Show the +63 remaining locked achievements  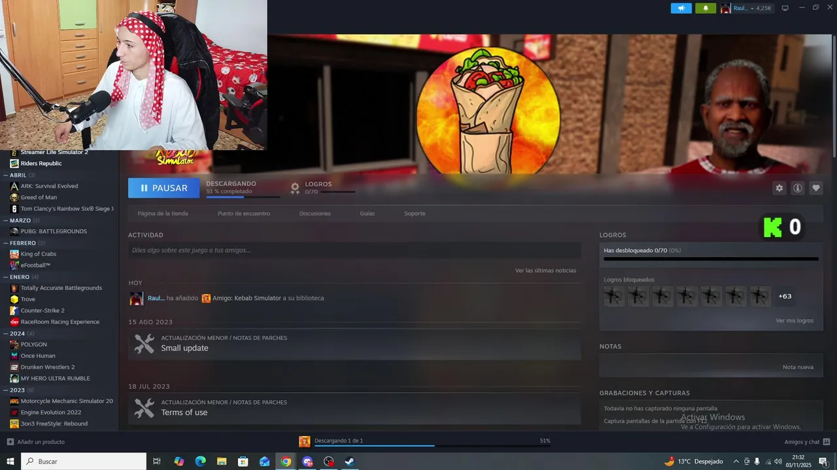785,296
